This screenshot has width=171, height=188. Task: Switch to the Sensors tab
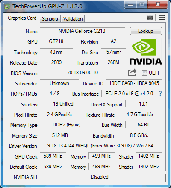(50, 19)
